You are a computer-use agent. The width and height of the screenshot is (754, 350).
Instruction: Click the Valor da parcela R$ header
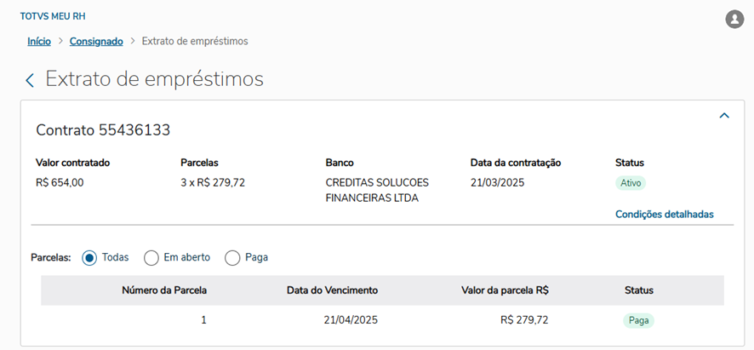505,290
